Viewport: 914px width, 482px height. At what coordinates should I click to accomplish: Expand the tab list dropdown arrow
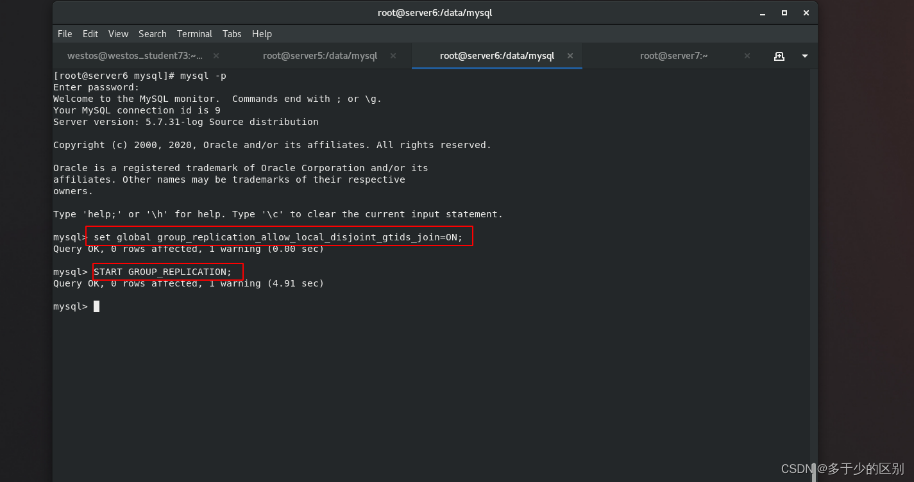pos(804,56)
